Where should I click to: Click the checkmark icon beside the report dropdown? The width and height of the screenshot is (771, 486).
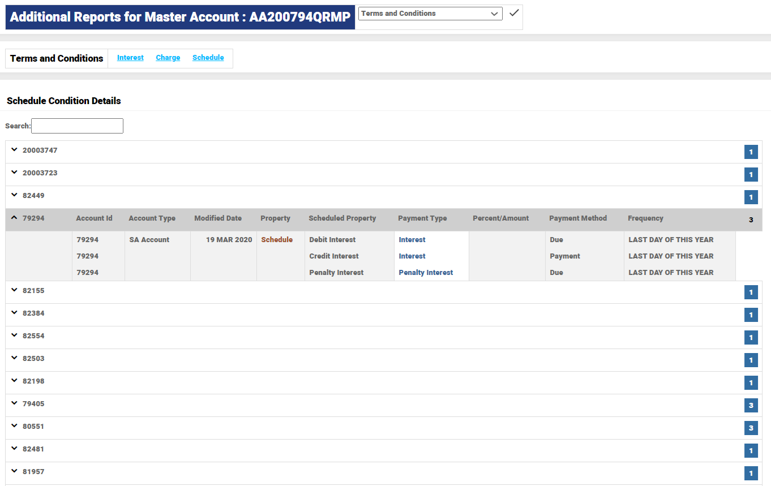(x=513, y=13)
